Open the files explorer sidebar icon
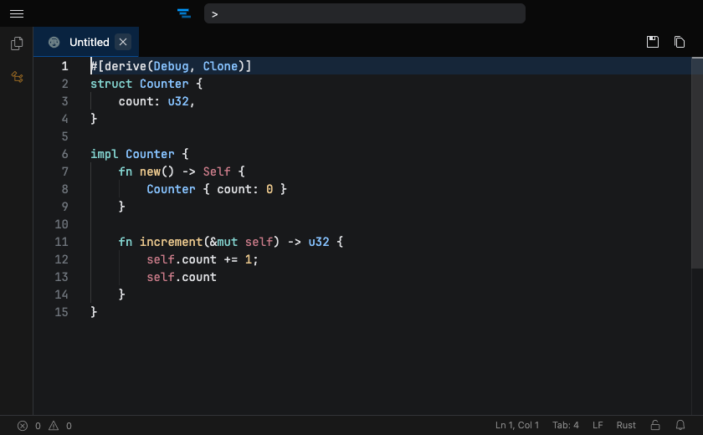The image size is (703, 435). click(x=17, y=43)
